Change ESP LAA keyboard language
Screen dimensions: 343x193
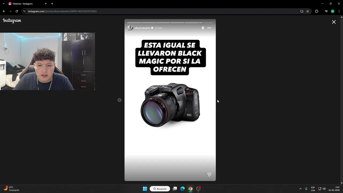pos(313,189)
